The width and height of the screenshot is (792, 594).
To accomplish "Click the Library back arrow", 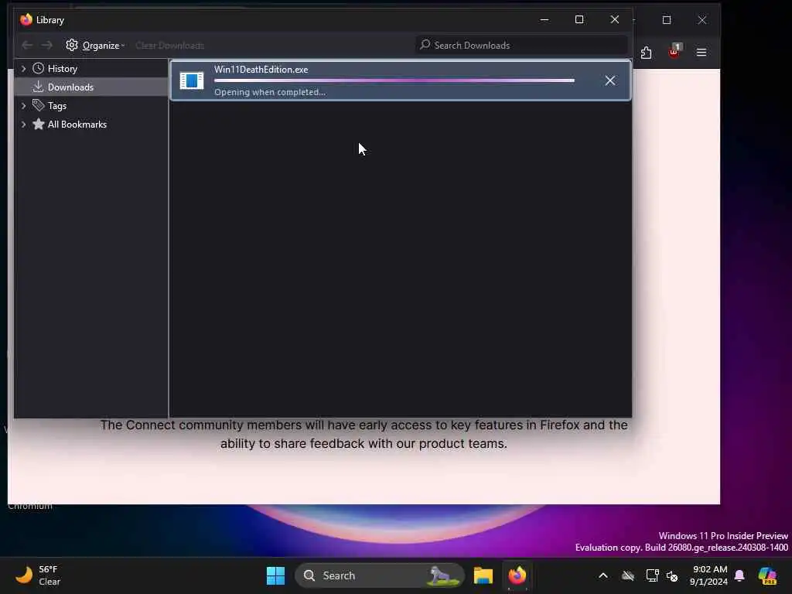I will [27, 46].
